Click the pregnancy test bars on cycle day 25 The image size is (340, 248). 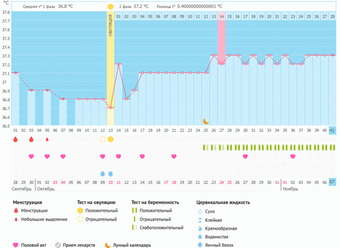[206, 147]
